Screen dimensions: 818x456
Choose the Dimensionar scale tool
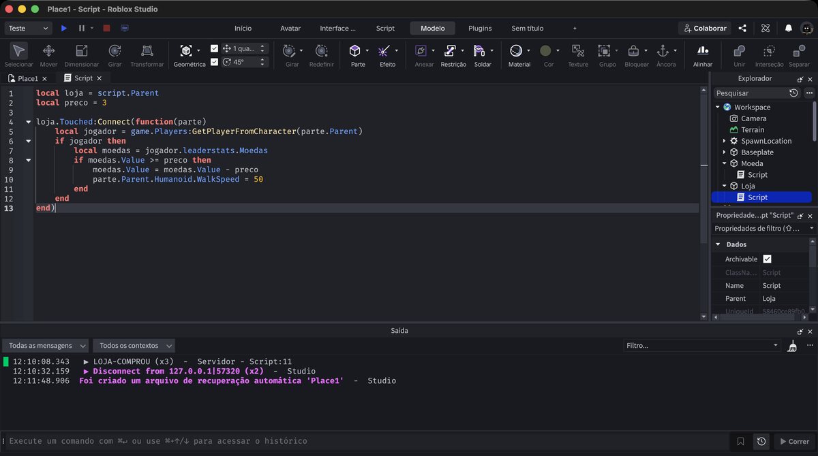82,55
